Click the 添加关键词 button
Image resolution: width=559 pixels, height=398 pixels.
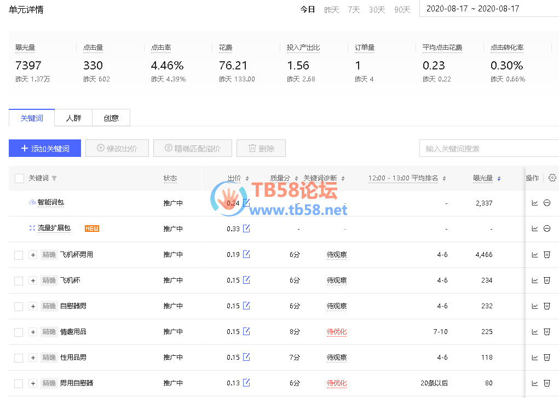[x=45, y=148]
